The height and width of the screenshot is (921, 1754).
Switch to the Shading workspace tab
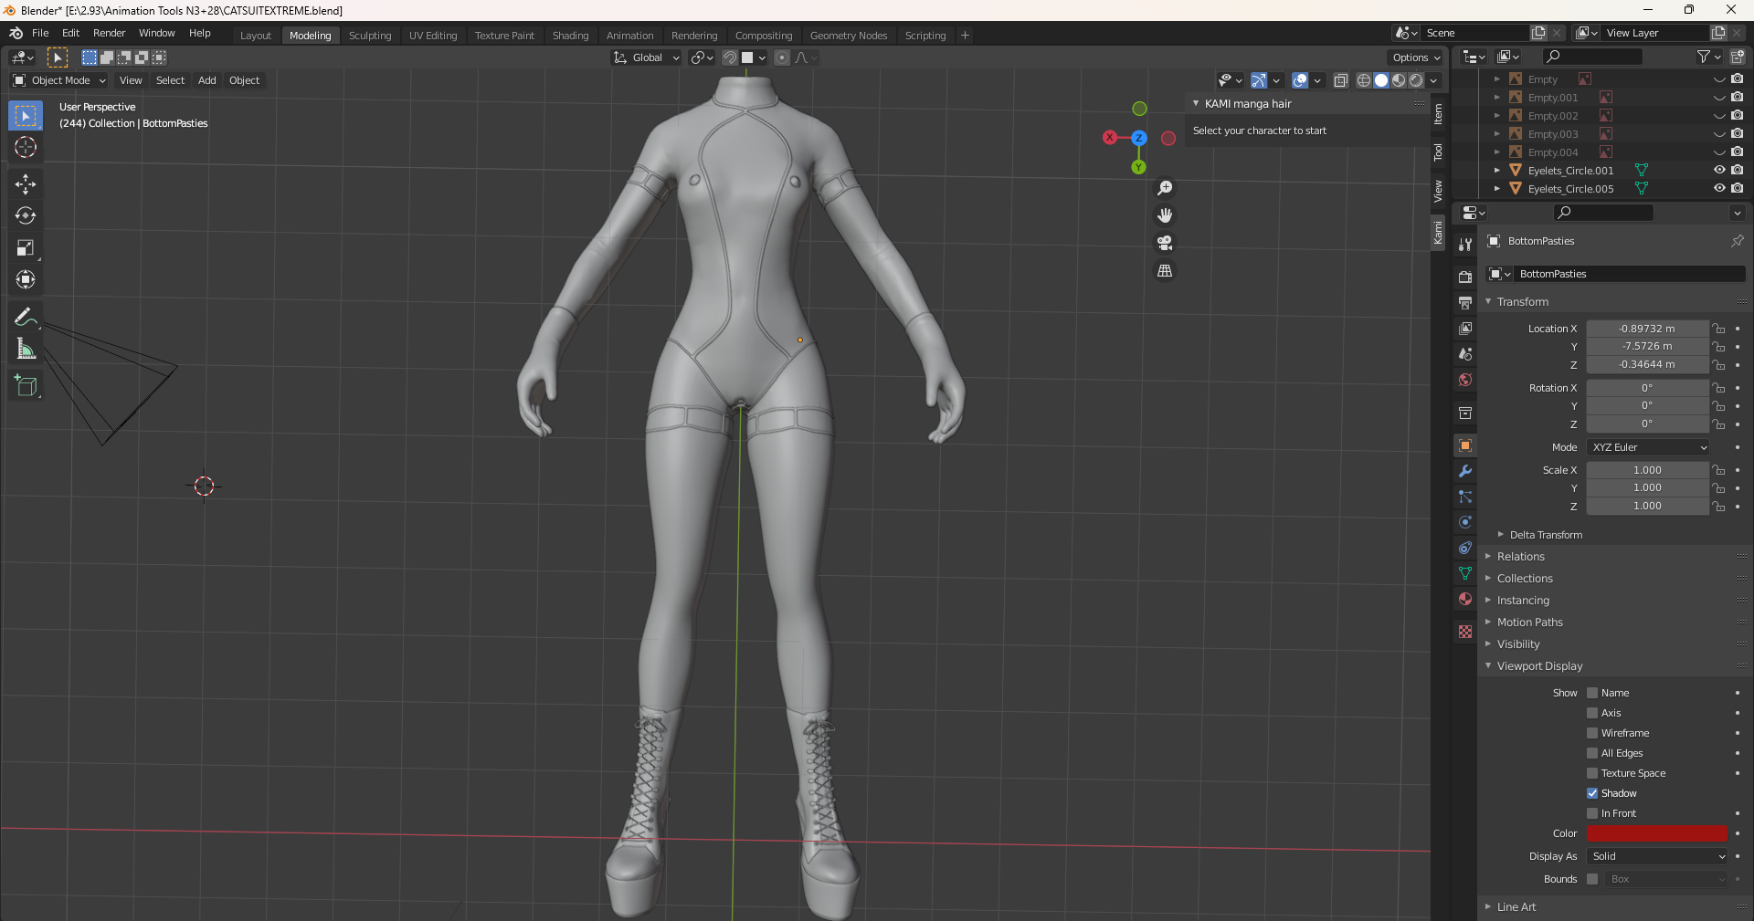click(570, 36)
